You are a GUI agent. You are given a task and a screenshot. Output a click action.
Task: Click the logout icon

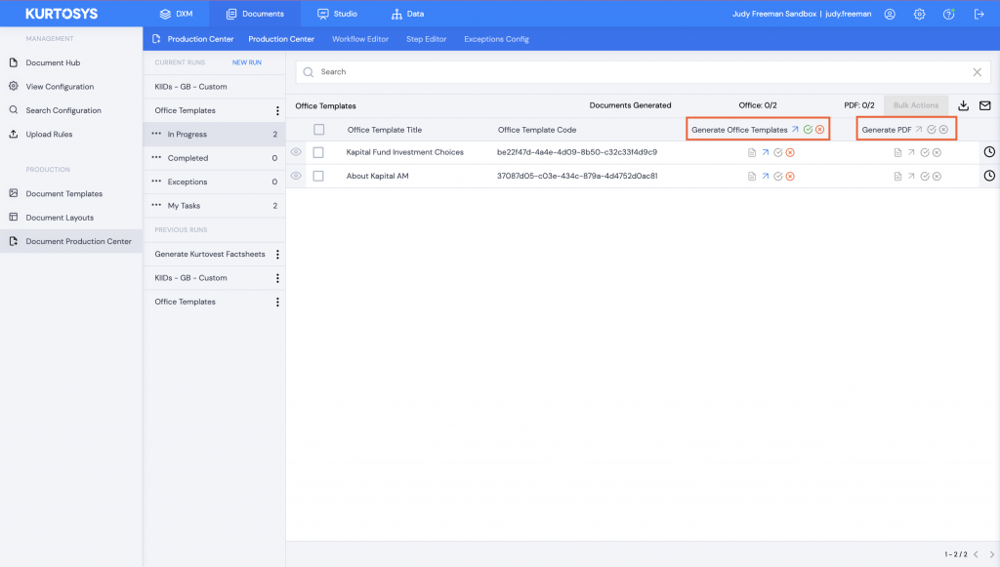(x=979, y=14)
